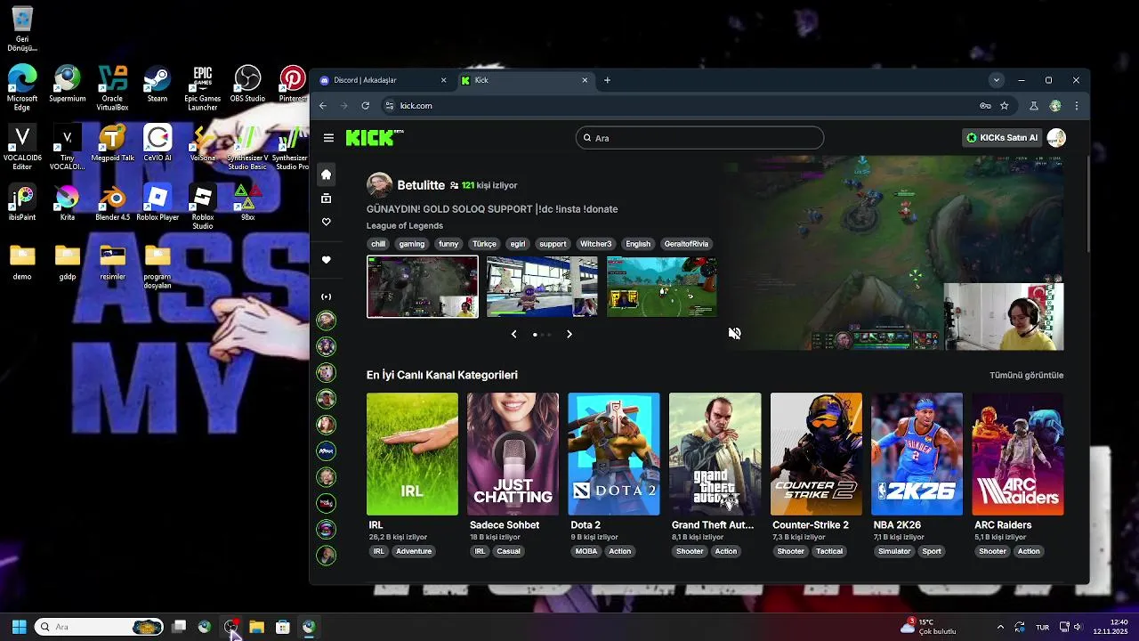
Task: Open the League of Legends category link
Action: tap(405, 225)
